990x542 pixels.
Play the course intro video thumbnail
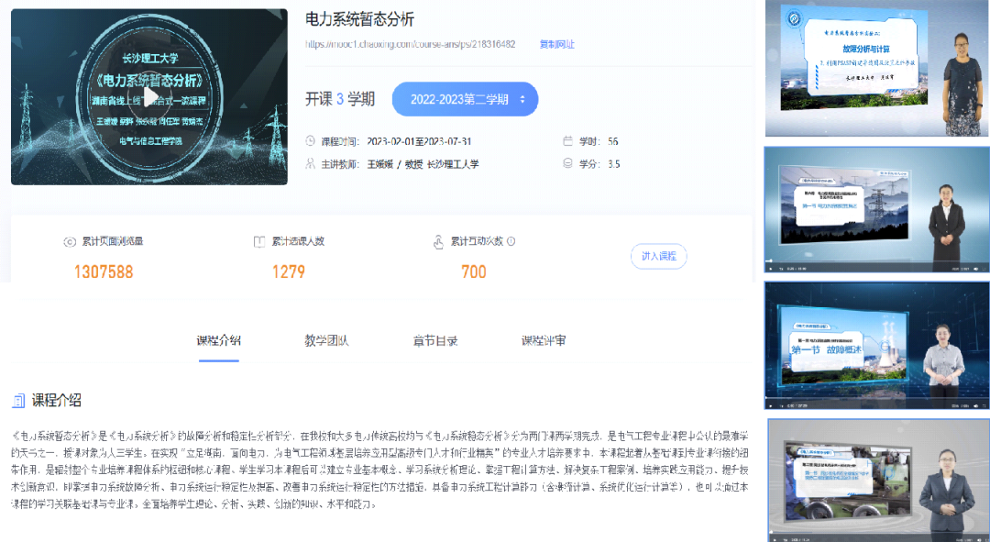pos(149,96)
